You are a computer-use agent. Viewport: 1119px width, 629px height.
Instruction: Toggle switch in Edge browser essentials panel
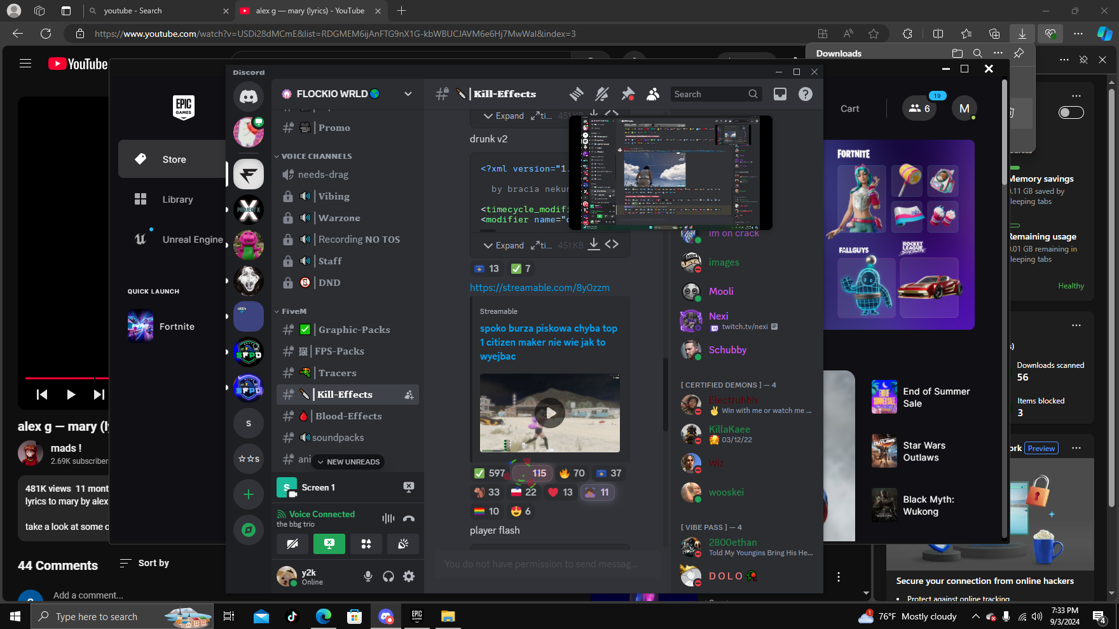point(1071,112)
